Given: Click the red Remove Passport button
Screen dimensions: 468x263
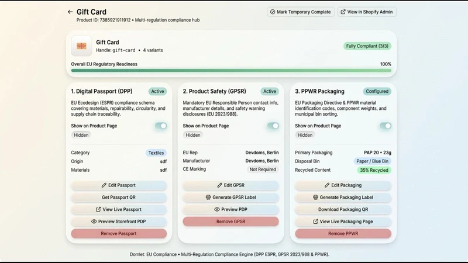Looking at the screenshot, I should click(x=119, y=233).
